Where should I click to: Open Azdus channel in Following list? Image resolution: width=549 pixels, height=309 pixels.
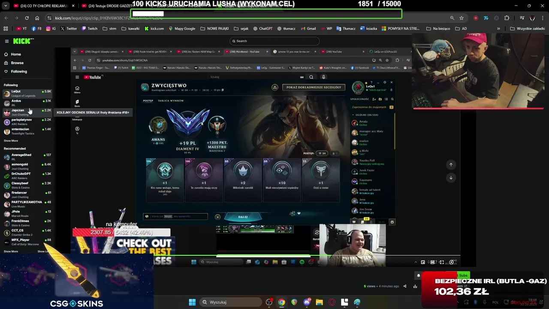coord(27,103)
